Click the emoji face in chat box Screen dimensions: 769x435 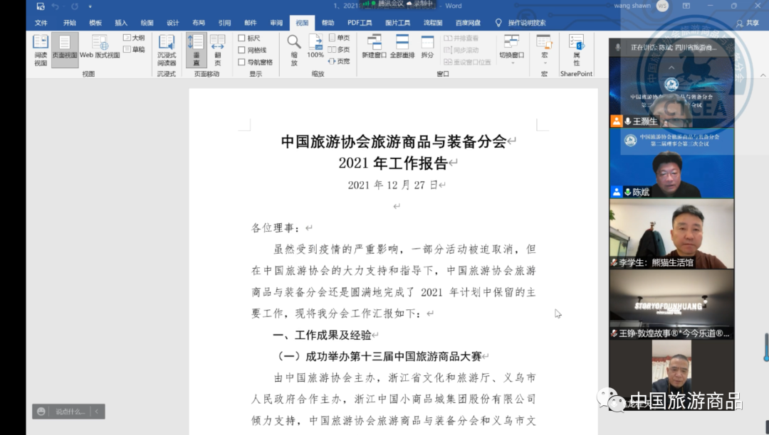click(x=41, y=412)
